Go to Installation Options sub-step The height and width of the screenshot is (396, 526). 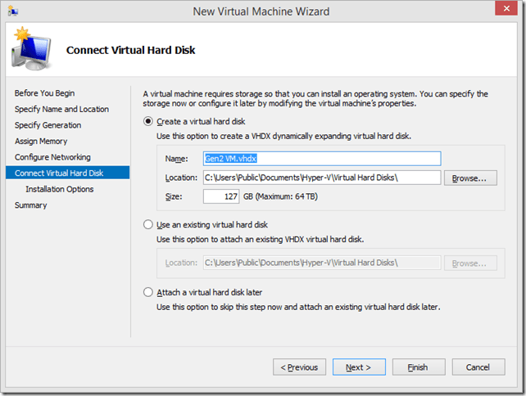59,189
